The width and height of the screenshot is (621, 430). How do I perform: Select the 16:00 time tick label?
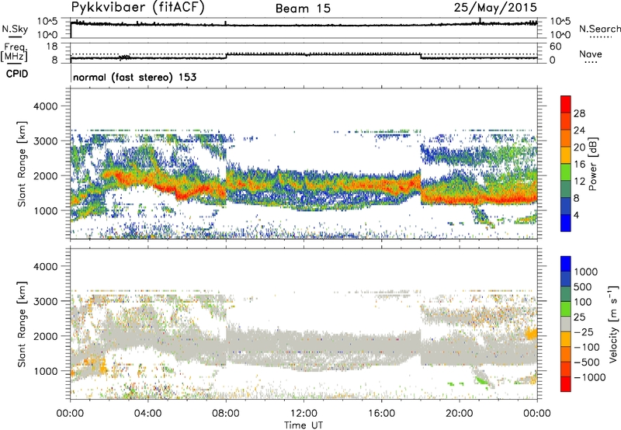point(381,414)
